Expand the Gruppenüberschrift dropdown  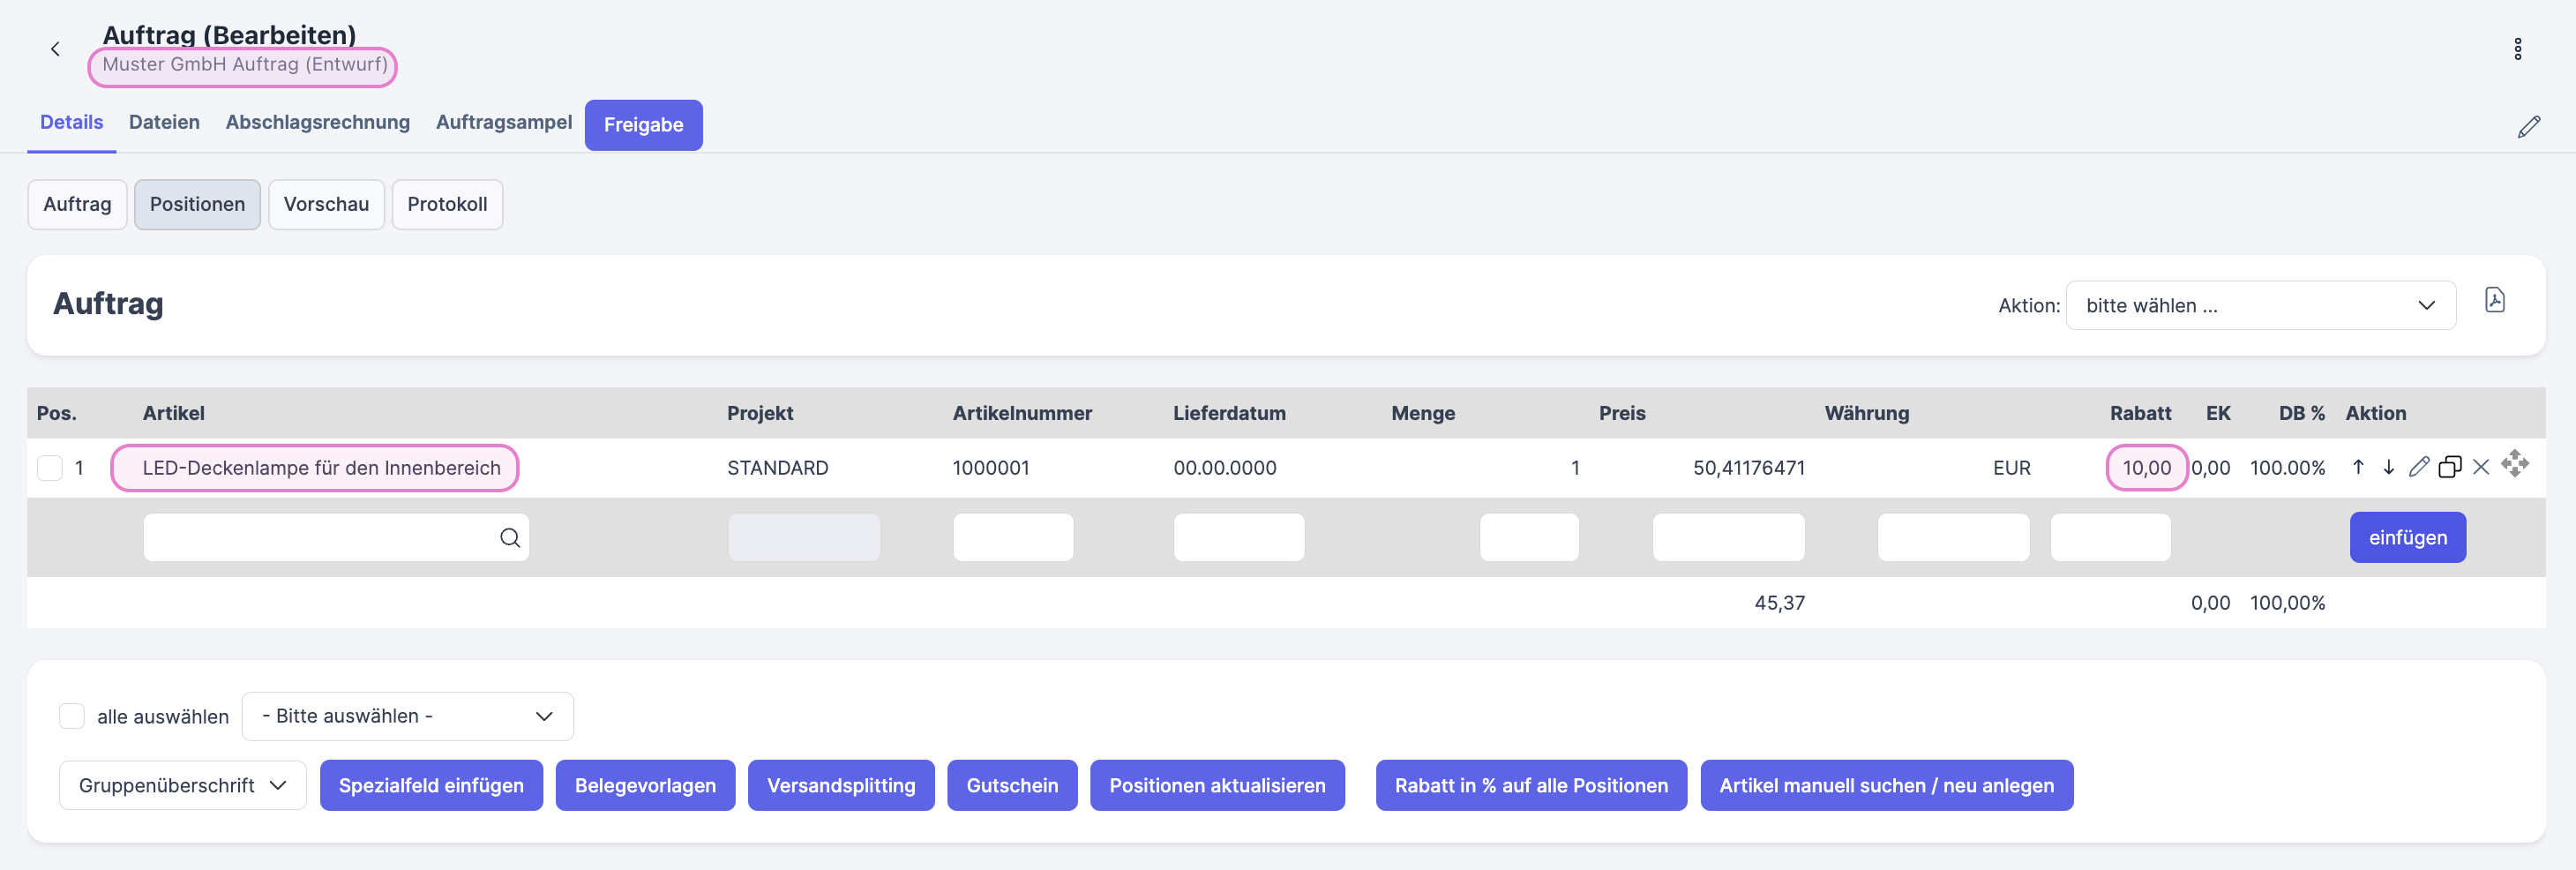[182, 785]
